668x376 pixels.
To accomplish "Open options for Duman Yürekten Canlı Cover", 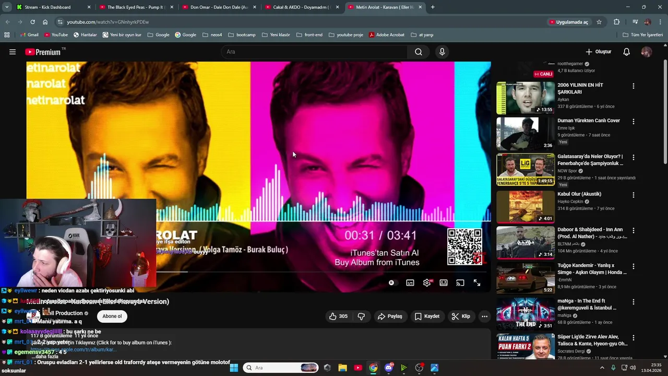I will click(x=634, y=121).
